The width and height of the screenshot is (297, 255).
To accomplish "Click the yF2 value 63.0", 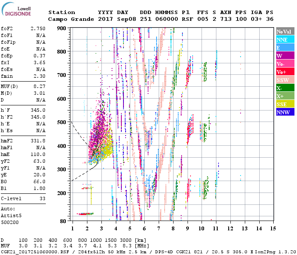I will pyautogui.click(x=39, y=161).
